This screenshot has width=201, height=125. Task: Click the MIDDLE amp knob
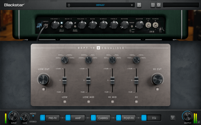[103, 25]
